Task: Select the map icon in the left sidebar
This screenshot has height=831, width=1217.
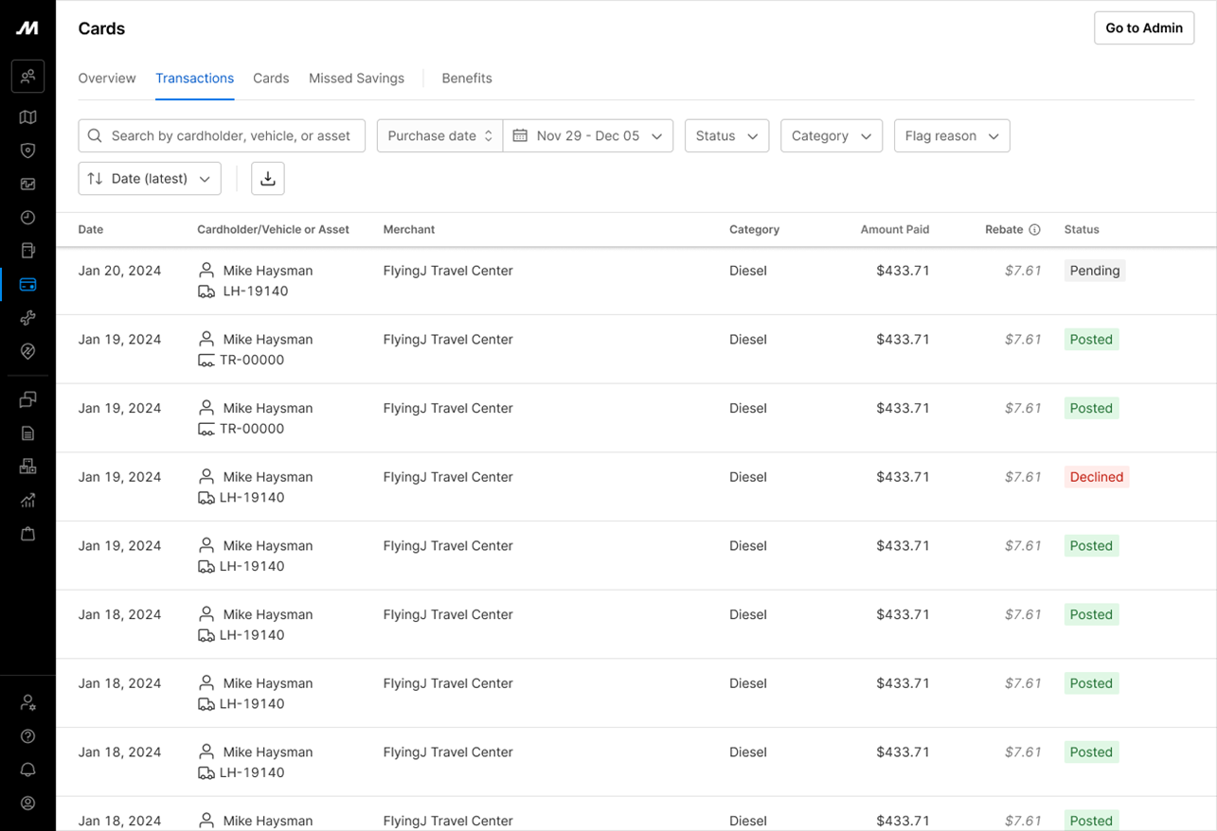Action: (x=27, y=116)
